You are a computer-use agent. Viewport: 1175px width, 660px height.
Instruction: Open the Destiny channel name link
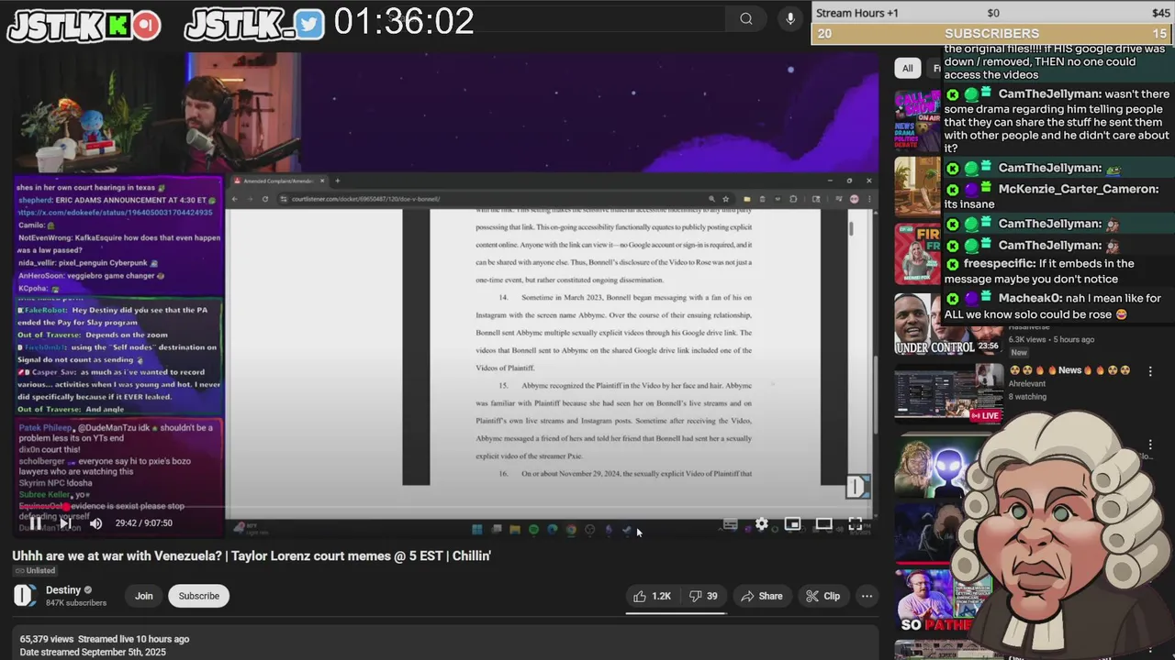[63, 590]
